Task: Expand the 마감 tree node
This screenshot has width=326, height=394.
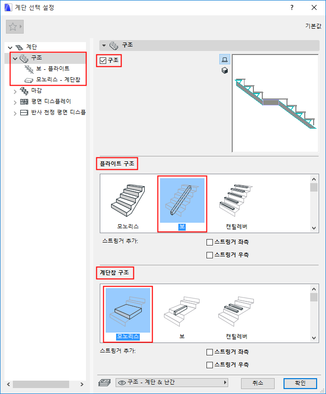Action: tap(15, 92)
